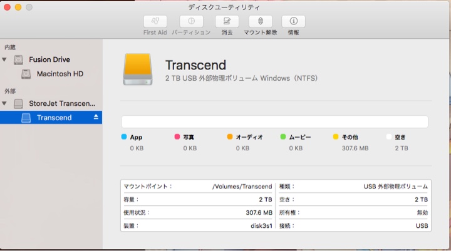Screen dimensions: 451x251
Task: Click the USB 外部物理ボリューム type value
Action: pyautogui.click(x=396, y=187)
